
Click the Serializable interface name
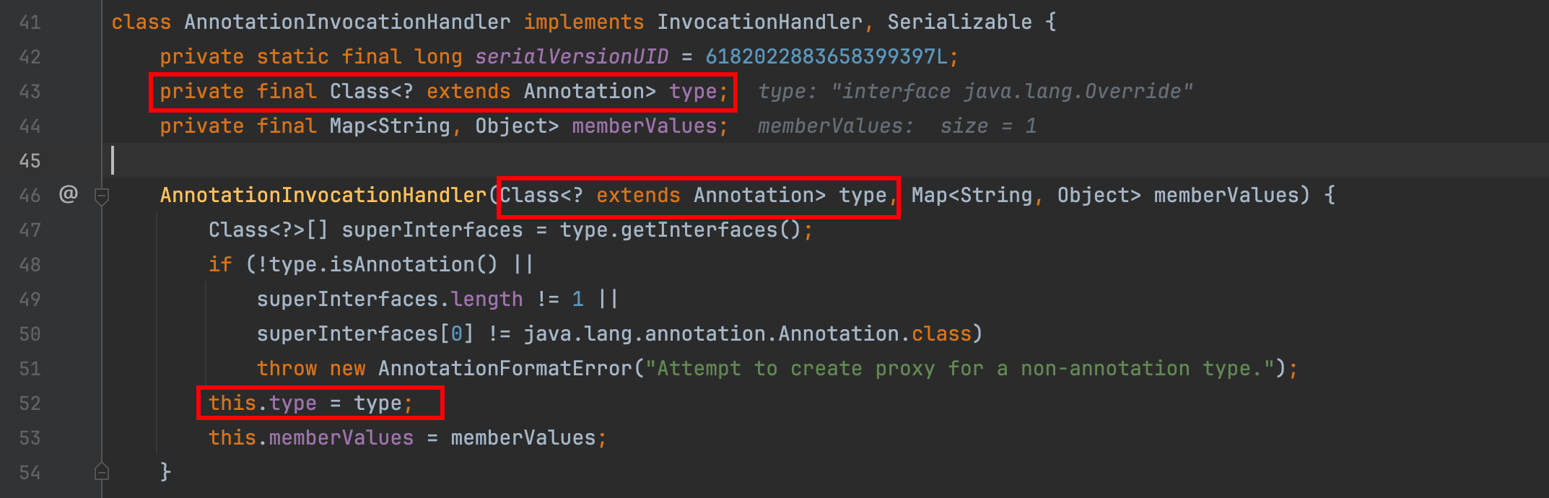(959, 22)
